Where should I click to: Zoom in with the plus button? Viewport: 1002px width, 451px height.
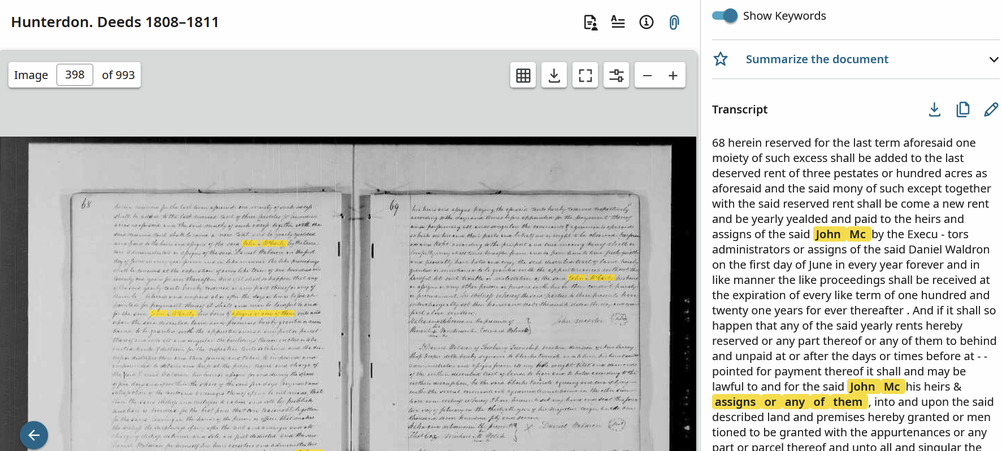pyautogui.click(x=673, y=75)
